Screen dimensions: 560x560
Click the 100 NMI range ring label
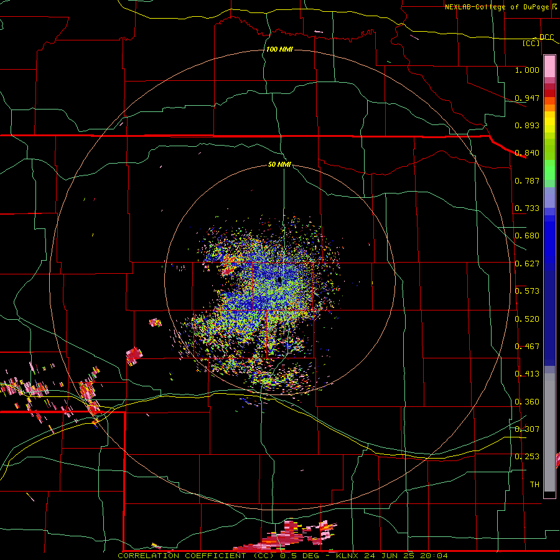coord(279,49)
